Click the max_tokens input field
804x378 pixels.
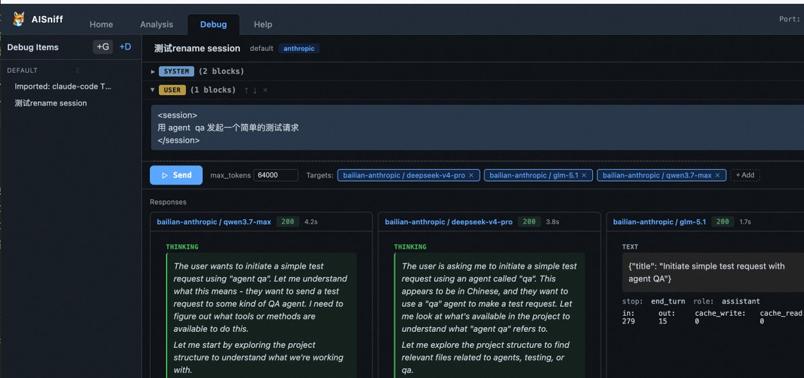click(275, 175)
